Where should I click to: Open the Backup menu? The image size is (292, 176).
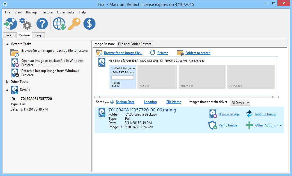[x=31, y=12]
